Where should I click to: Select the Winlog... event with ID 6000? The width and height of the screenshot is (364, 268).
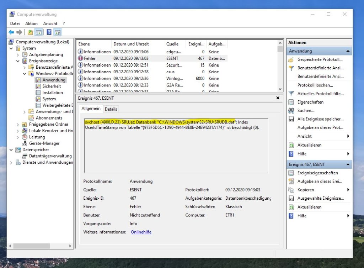click(152, 79)
